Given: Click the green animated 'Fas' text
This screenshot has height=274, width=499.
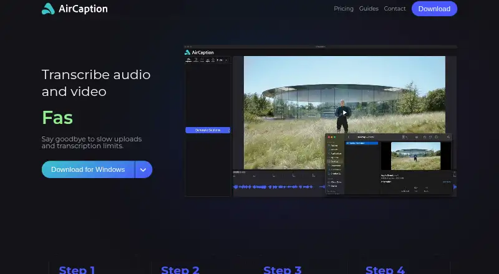Looking at the screenshot, I should pyautogui.click(x=57, y=117).
